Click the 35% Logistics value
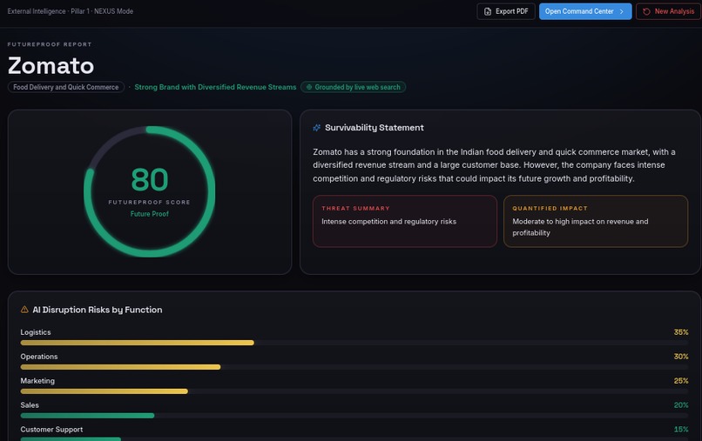702x441 pixels. pos(681,332)
